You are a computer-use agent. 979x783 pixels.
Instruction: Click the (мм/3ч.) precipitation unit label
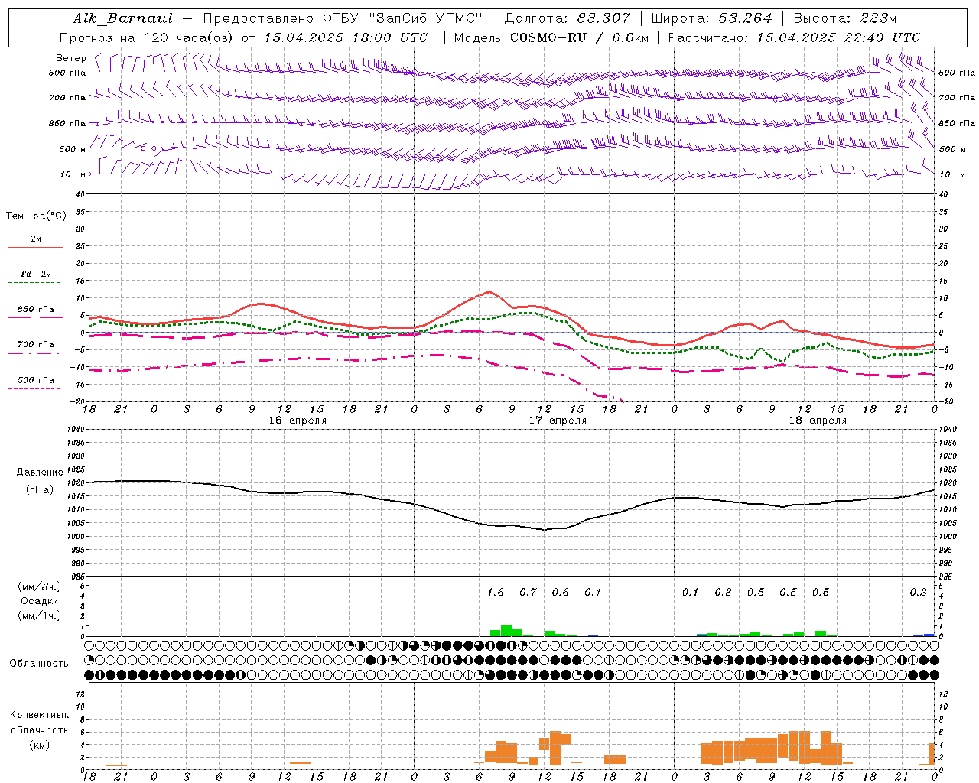pyautogui.click(x=40, y=586)
